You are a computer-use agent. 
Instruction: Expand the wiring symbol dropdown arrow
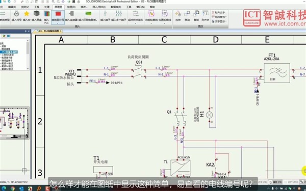click(x=58, y=23)
